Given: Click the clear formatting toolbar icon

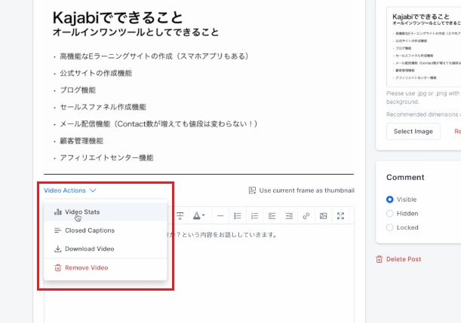Looking at the screenshot, I should point(180,216).
